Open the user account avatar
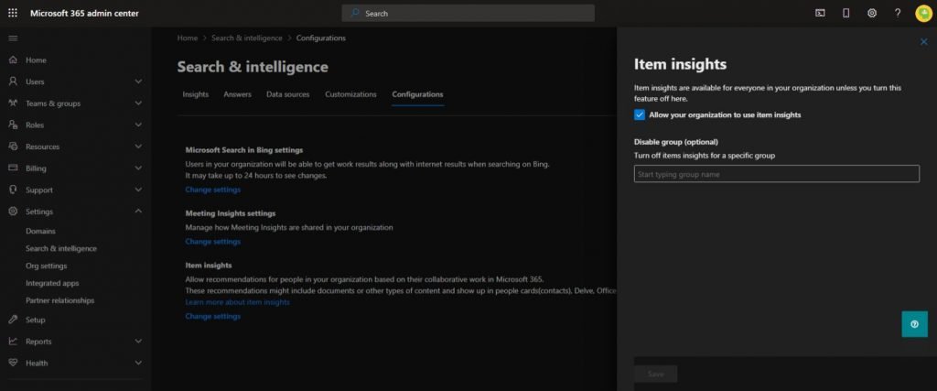 click(x=922, y=13)
